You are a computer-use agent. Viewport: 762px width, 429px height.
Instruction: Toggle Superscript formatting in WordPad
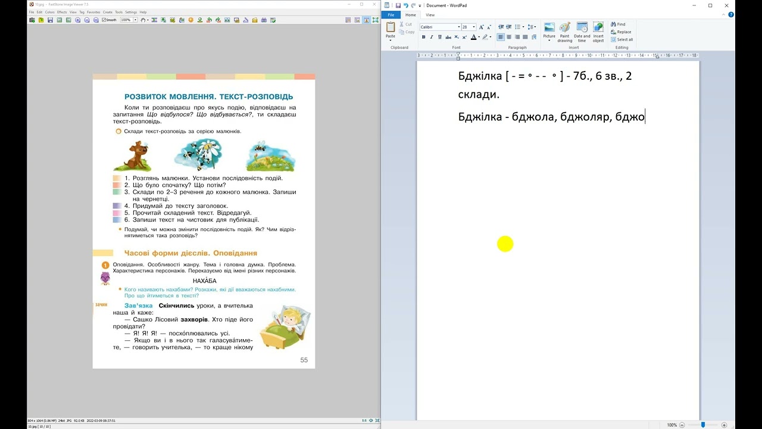[464, 37]
